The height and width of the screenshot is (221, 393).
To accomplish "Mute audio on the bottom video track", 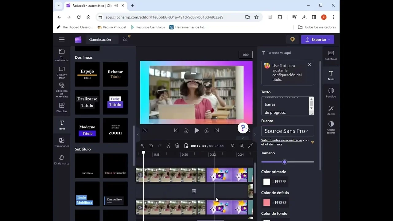I will pos(140,207).
